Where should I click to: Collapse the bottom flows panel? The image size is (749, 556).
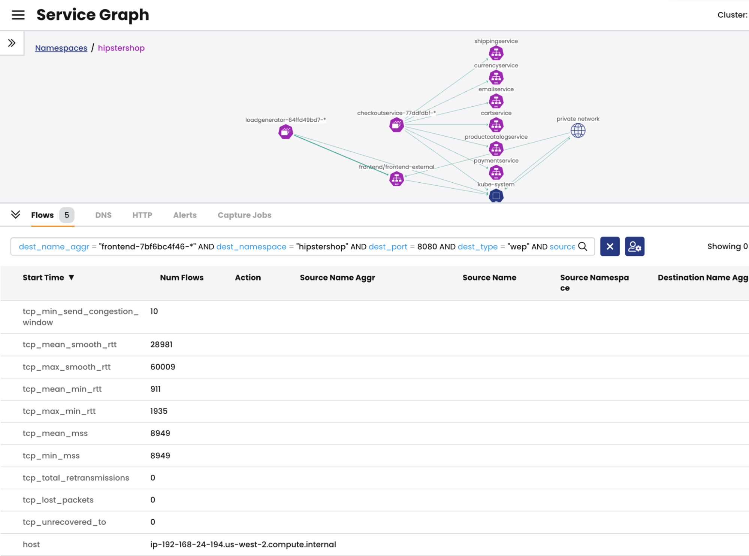tap(15, 215)
